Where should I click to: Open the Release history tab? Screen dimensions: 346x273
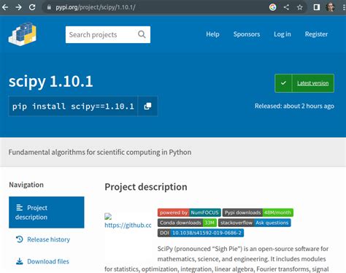(43, 239)
